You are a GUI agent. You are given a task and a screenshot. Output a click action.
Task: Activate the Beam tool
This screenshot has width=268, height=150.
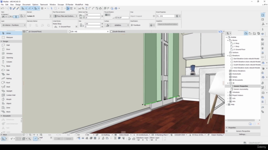tap(11, 66)
